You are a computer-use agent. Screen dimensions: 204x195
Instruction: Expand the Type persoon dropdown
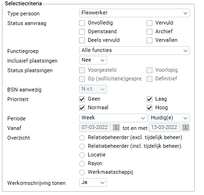coord(135,13)
